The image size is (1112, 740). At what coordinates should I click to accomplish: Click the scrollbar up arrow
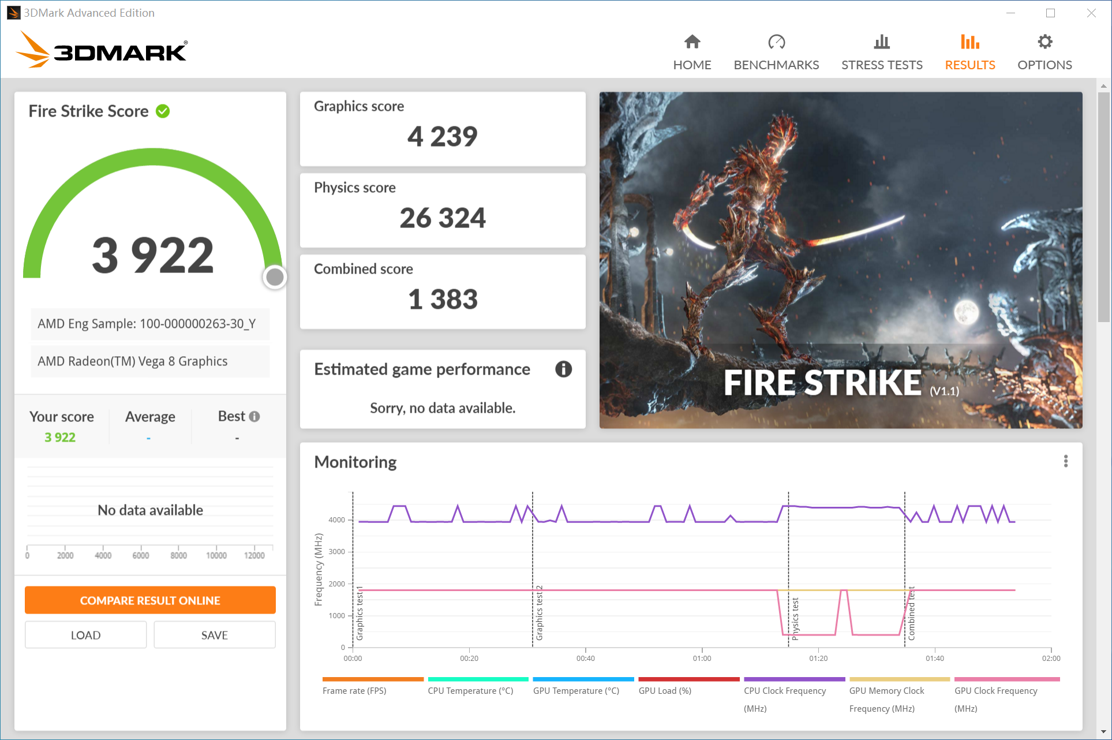(x=1103, y=85)
